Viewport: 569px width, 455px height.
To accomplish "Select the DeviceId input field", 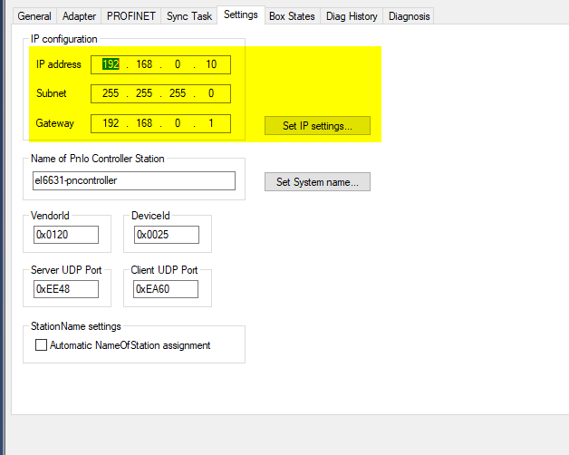I will (x=166, y=235).
